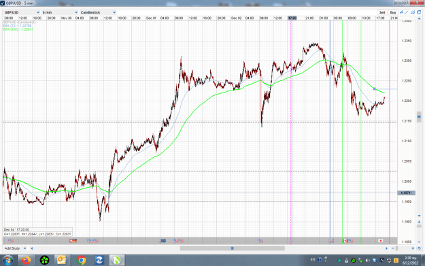The width and height of the screenshot is (425, 266).
Task: Click the OHLC data readout box
Action: click(x=37, y=232)
